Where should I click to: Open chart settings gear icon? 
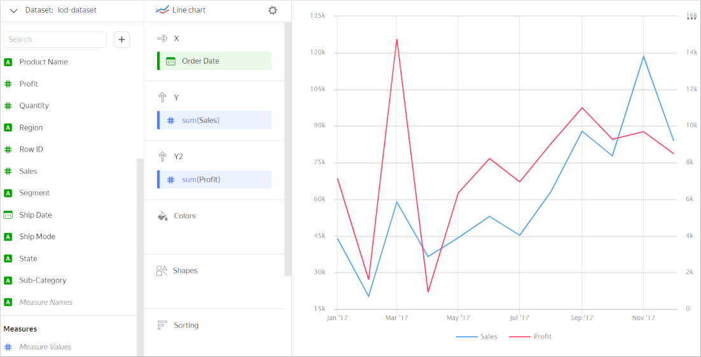coord(273,11)
